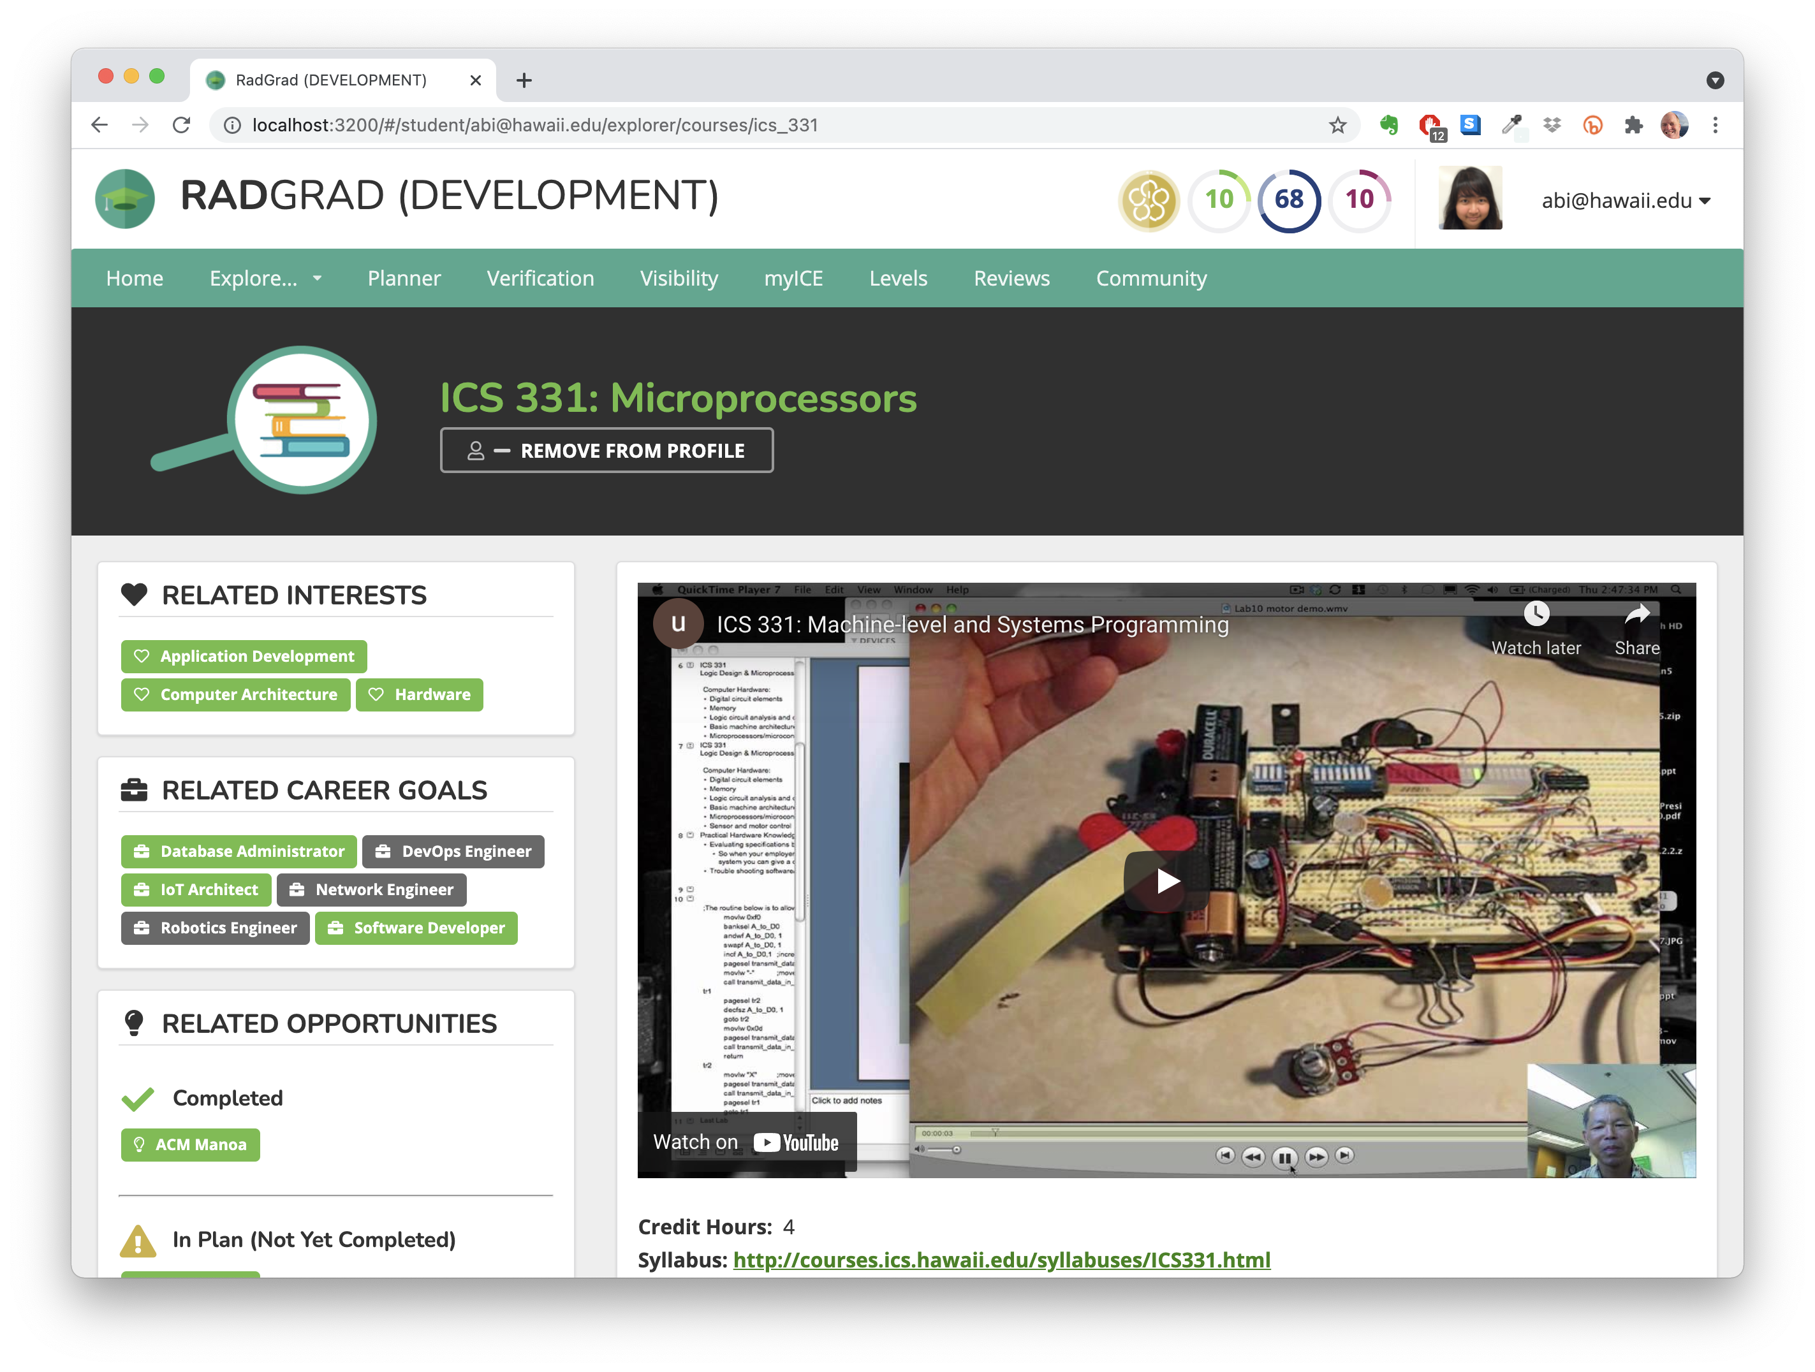Bookmark this page with the star icon

(1337, 125)
